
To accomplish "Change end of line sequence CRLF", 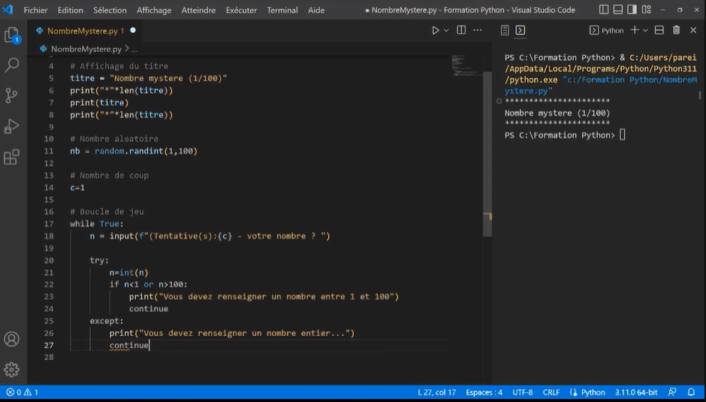I will pyautogui.click(x=551, y=392).
